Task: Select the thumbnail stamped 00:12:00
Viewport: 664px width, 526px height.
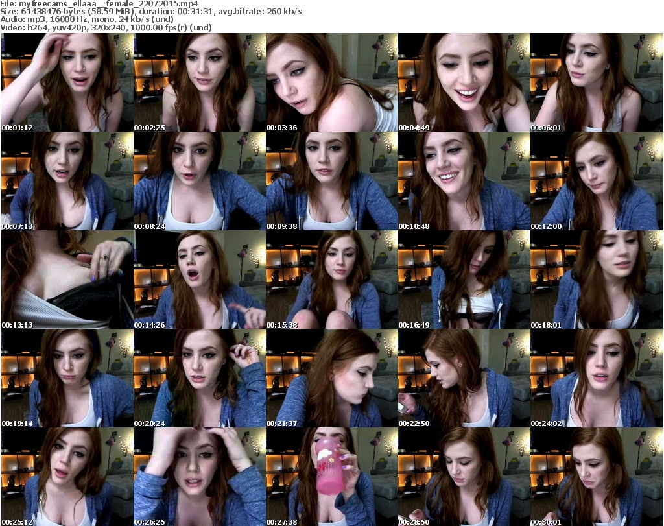Action: pyautogui.click(x=597, y=181)
